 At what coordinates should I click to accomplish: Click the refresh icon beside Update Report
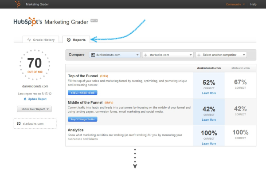tap(25, 99)
